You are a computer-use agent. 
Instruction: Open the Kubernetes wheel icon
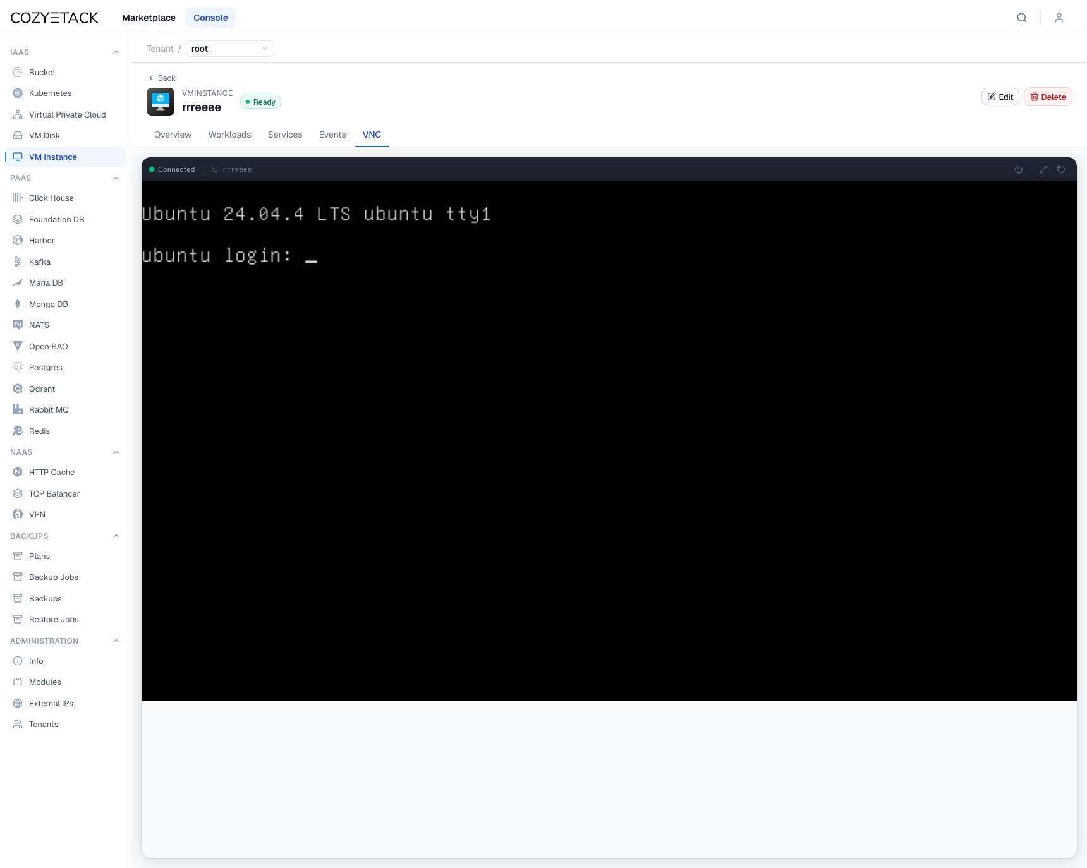[18, 93]
